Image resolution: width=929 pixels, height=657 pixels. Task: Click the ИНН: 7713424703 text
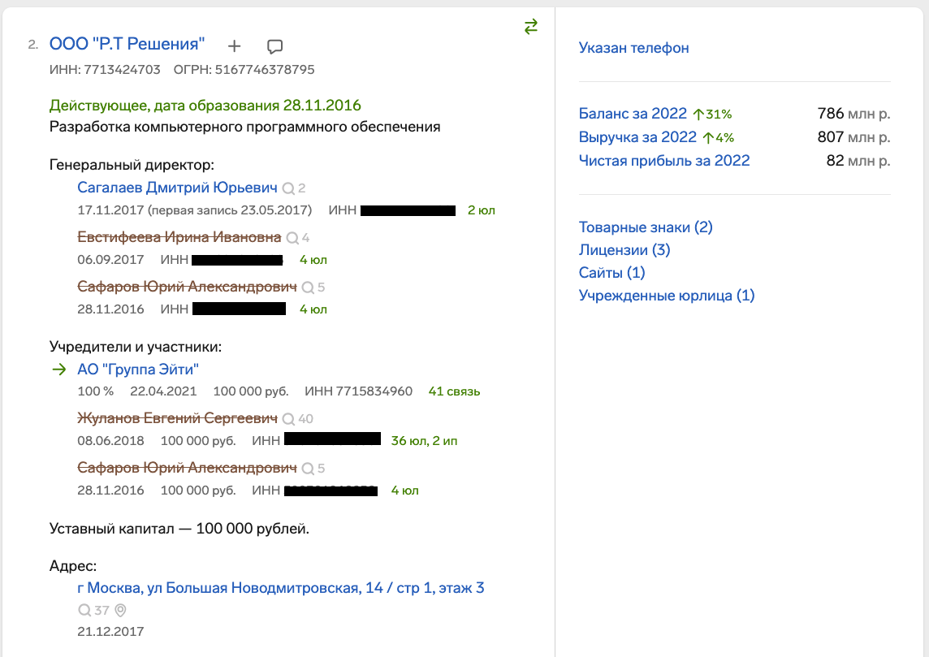click(105, 70)
